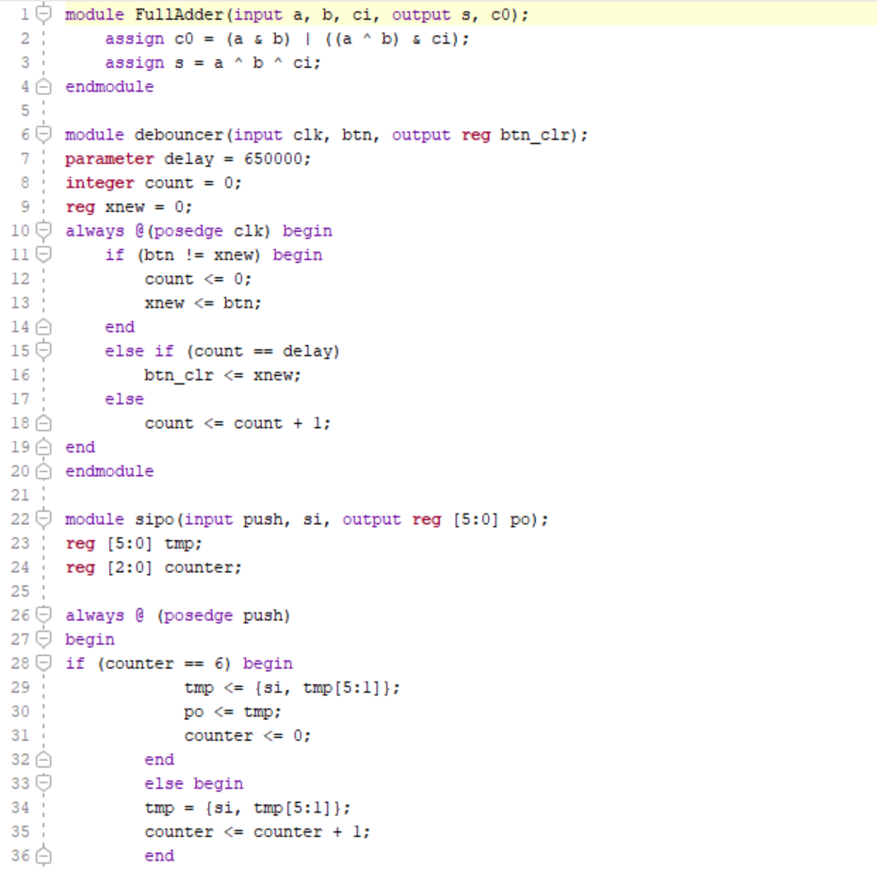Fold the 'if (counter == 6)' block

click(43, 664)
